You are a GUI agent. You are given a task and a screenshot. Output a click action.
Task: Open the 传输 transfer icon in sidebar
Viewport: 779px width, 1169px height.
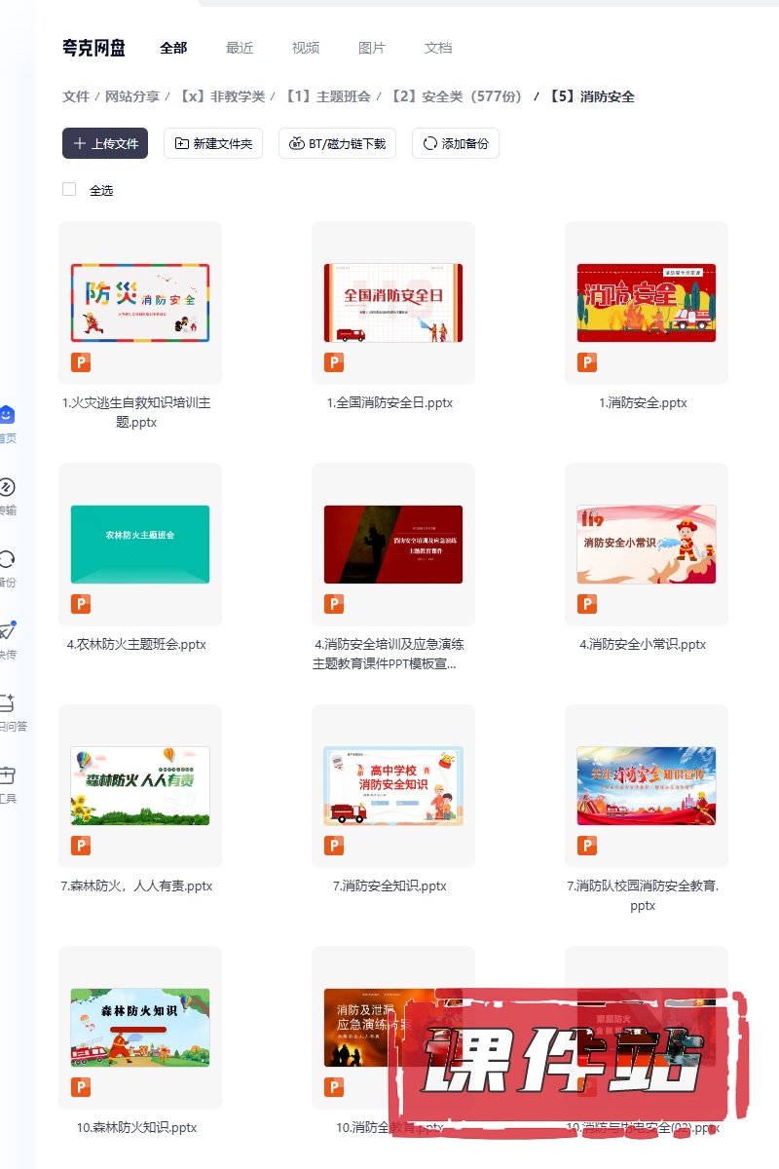pos(7,488)
